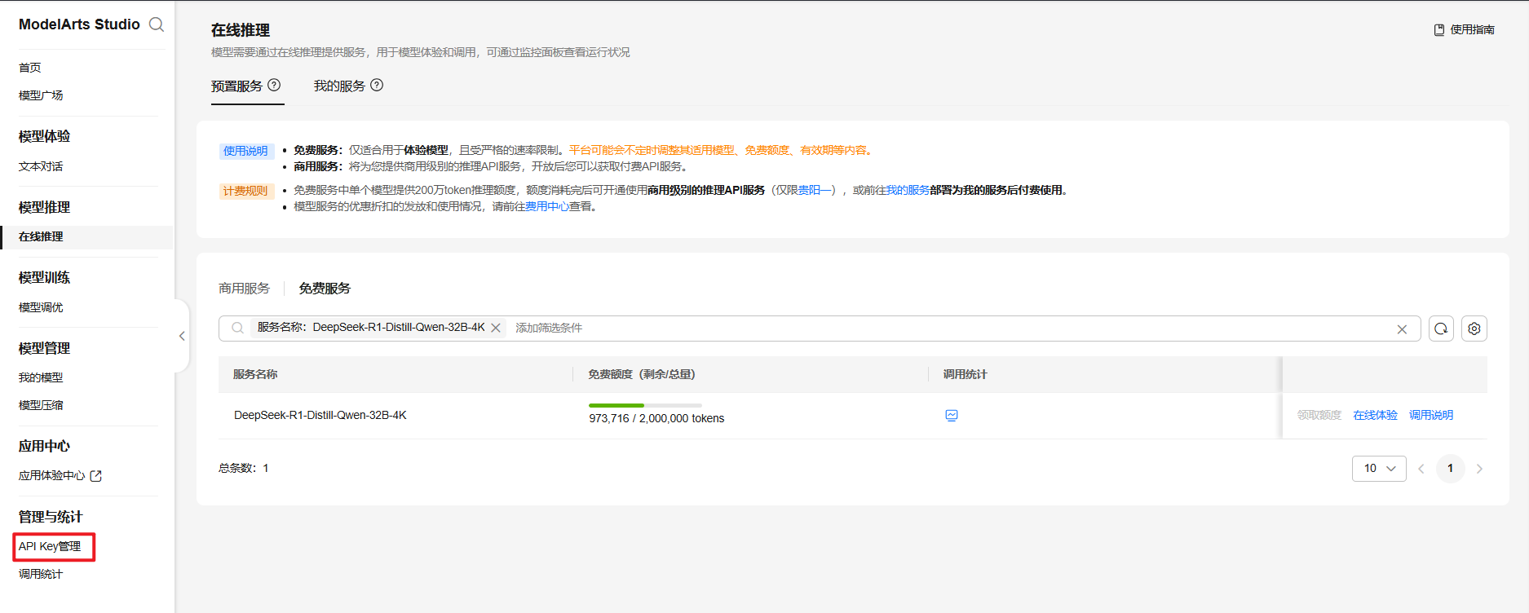Image resolution: width=1529 pixels, height=613 pixels.
Task: Open the 使用指南 guide icon
Action: [x=1439, y=30]
